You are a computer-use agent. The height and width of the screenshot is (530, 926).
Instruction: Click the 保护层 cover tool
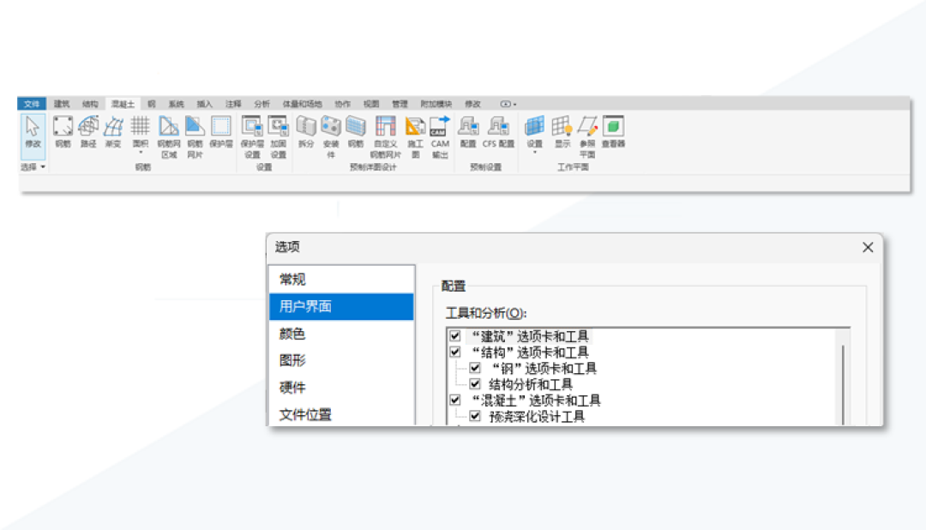[221, 132]
